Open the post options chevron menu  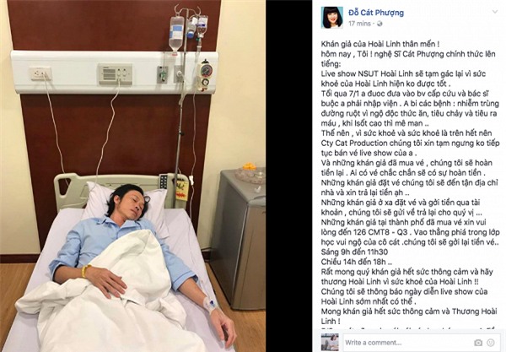[x=494, y=12]
